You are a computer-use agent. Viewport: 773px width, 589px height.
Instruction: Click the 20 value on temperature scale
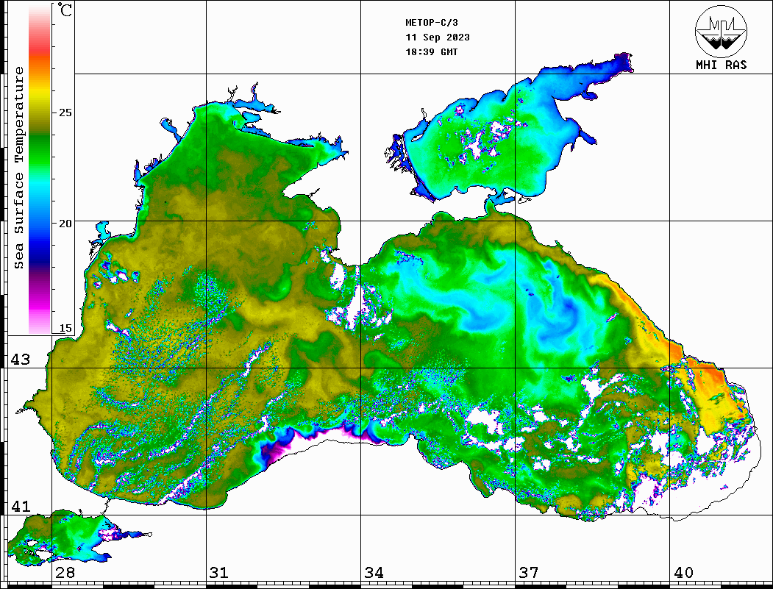[65, 224]
